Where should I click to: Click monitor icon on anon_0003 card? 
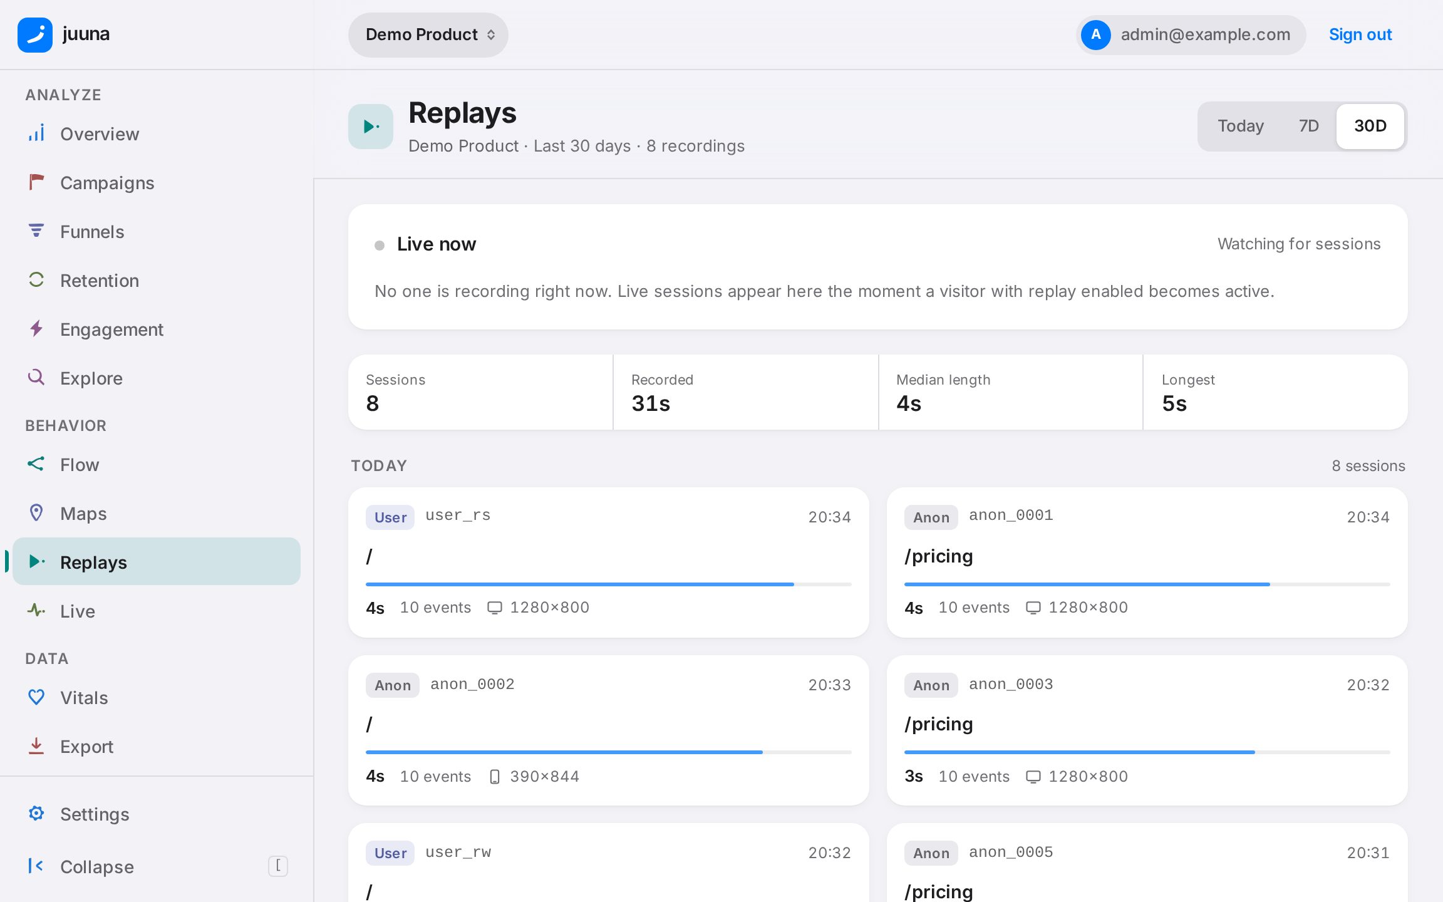click(1033, 777)
